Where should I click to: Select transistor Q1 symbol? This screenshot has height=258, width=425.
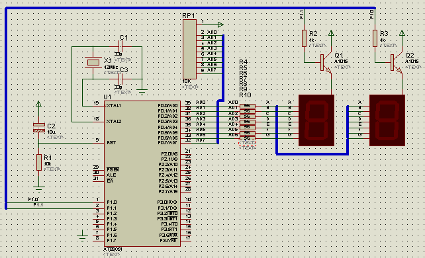(x=325, y=64)
